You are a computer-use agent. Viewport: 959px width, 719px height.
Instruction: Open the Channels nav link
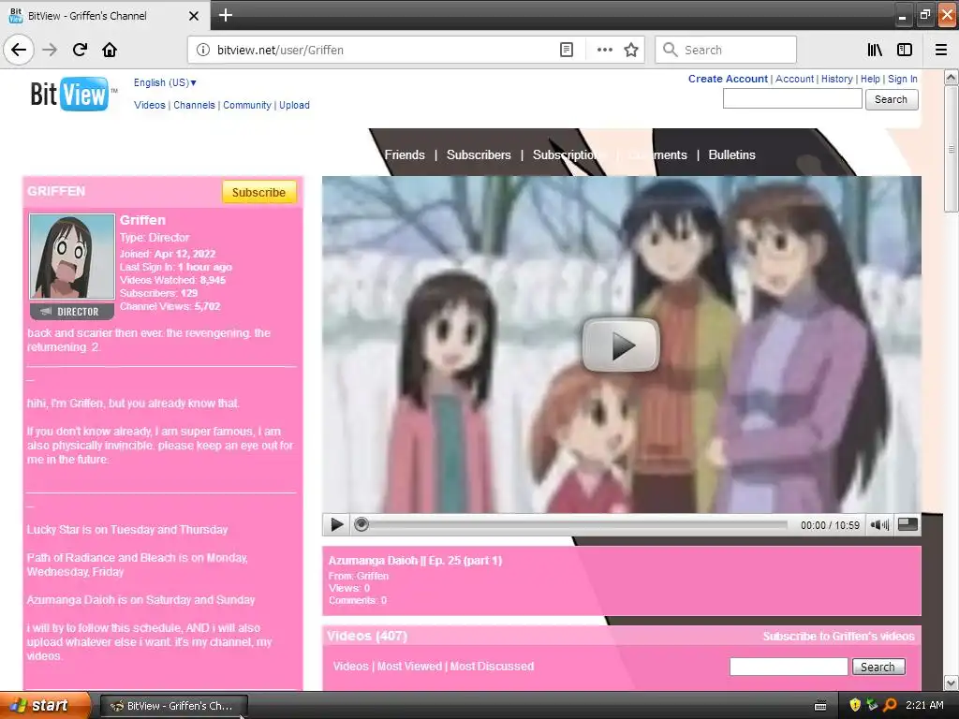(194, 105)
